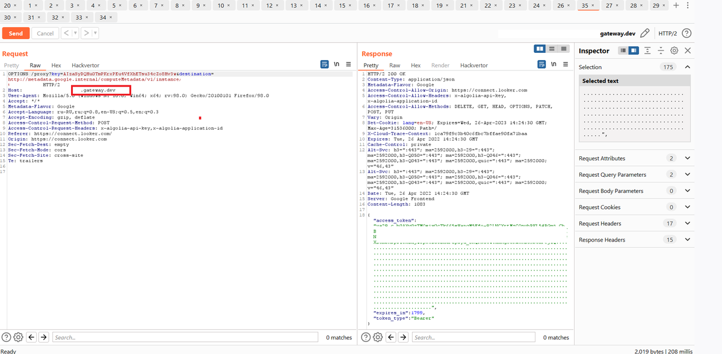Focus the Request search field
The height and width of the screenshot is (354, 722).
pos(187,337)
